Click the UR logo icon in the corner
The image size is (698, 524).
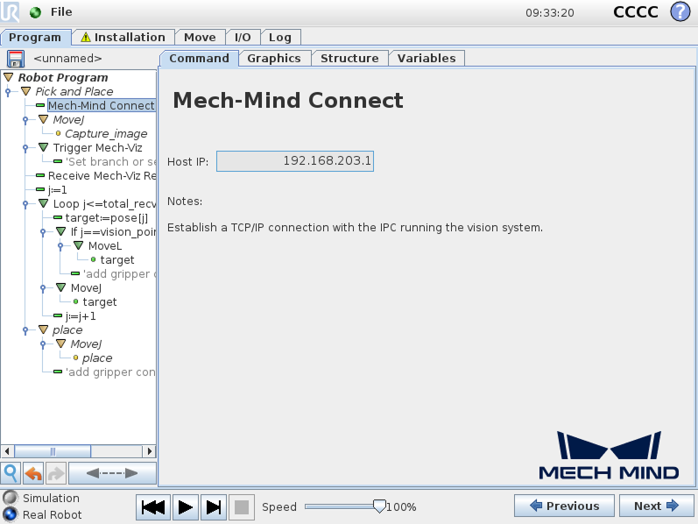click(10, 11)
